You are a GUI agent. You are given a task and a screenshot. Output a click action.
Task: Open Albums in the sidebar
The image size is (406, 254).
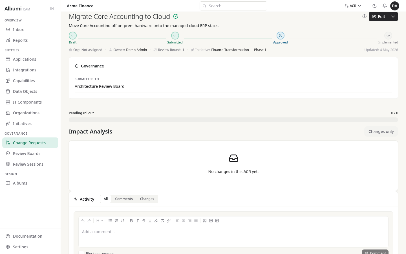coord(30,183)
